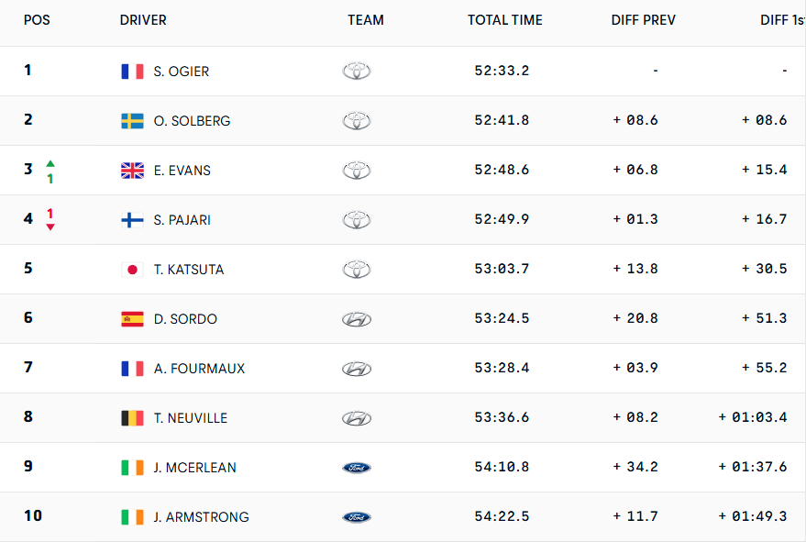Click the Finnish flag beside S. Pajari

[x=132, y=220]
